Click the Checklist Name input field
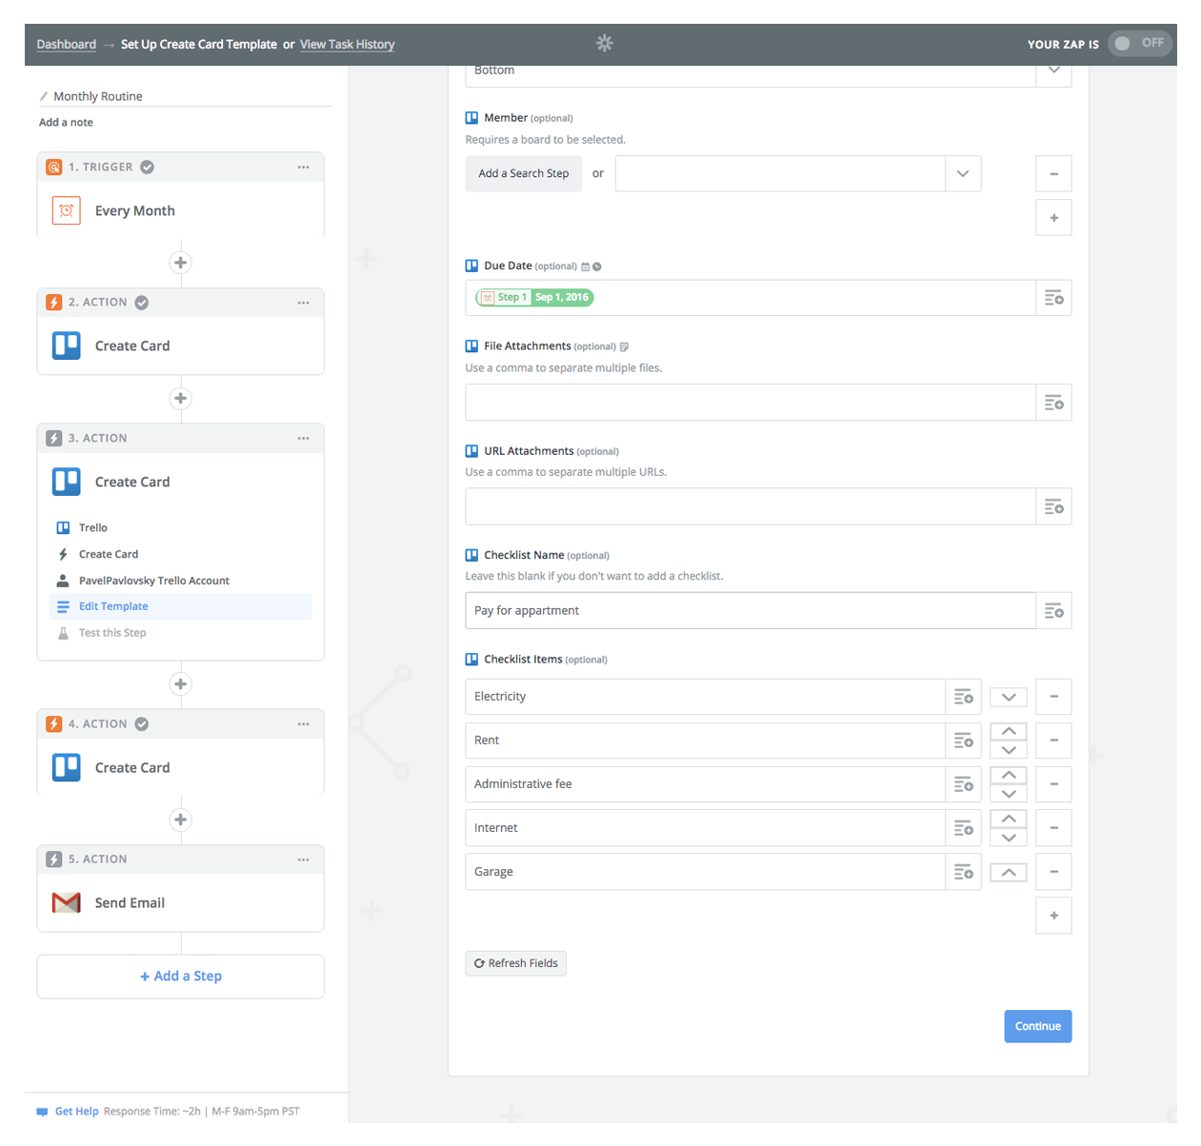The image size is (1201, 1146). [751, 611]
